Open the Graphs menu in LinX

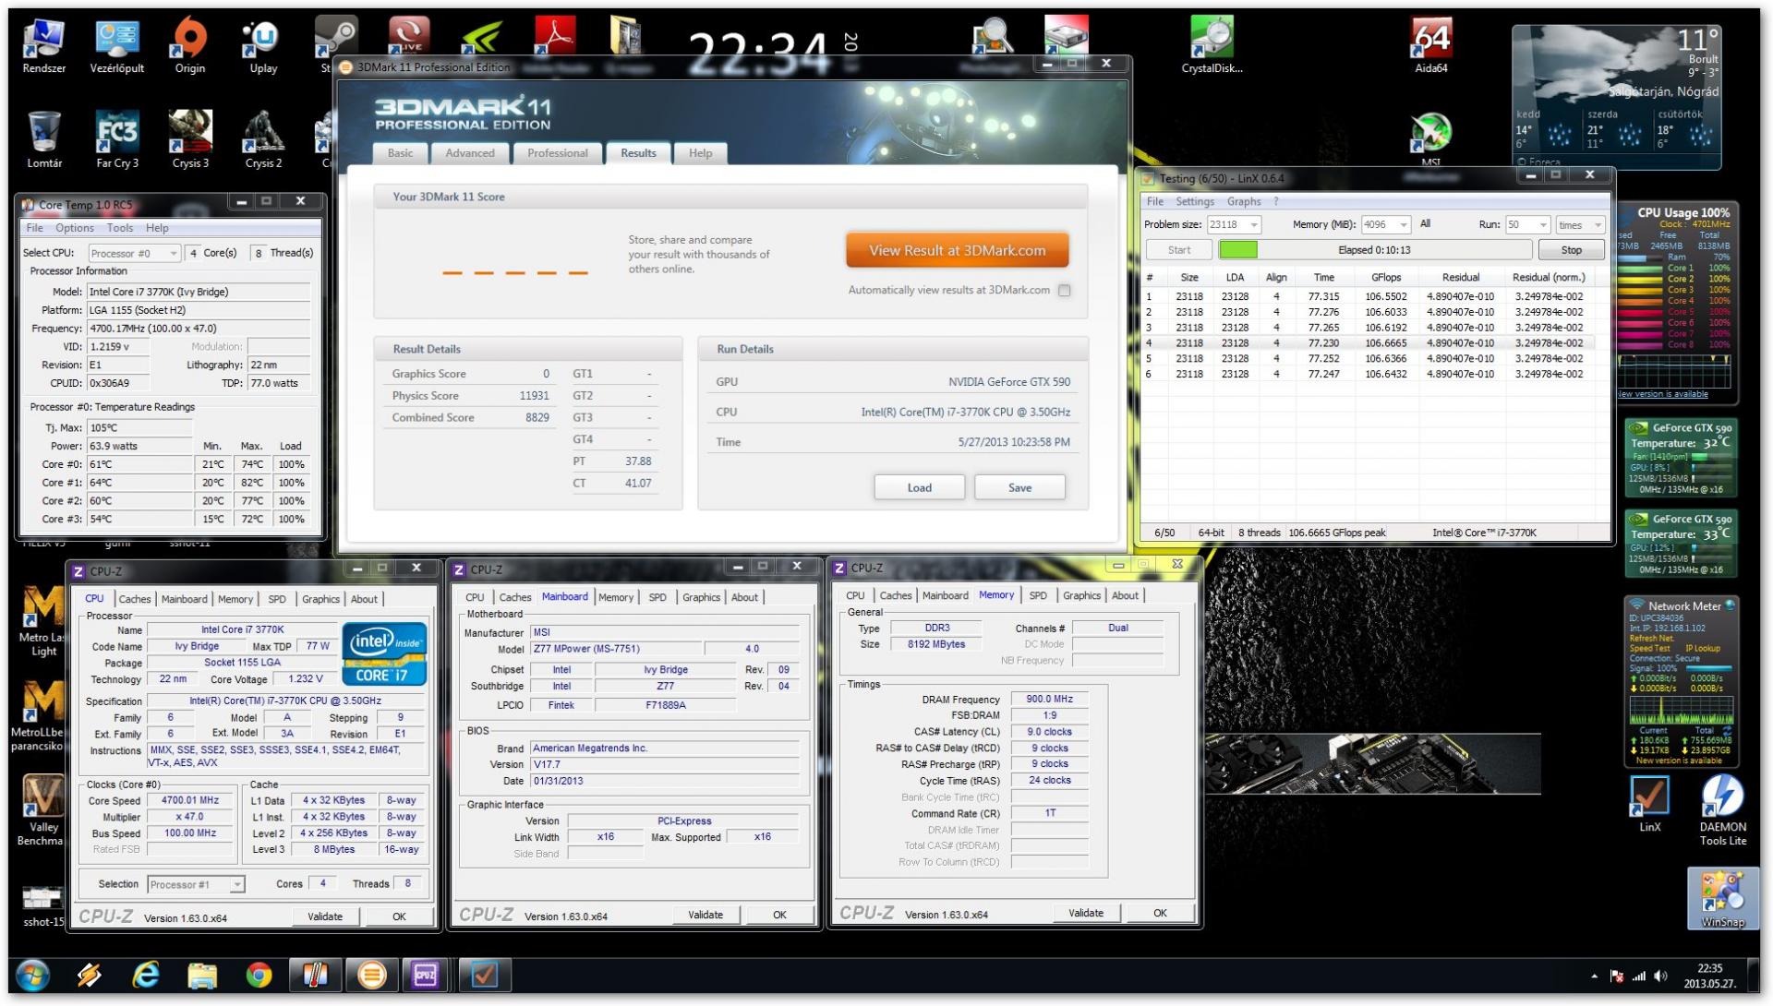(x=1243, y=201)
